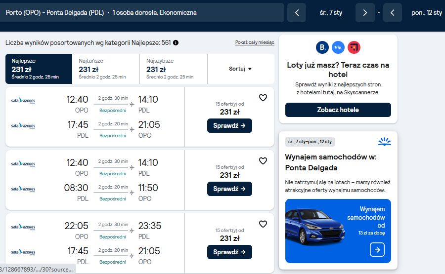Viewport: 445px width, 274px height.
Task: Click Sprawdź on first flight result
Action: point(229,125)
